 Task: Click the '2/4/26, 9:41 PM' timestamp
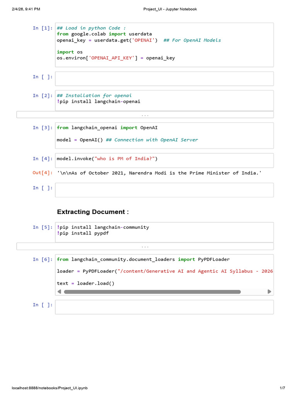click(26, 9)
